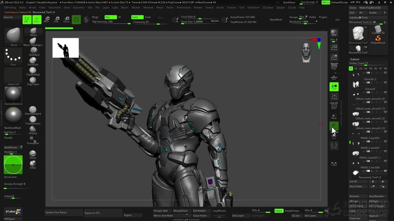Choose the ClayTubes brush

click(x=33, y=81)
